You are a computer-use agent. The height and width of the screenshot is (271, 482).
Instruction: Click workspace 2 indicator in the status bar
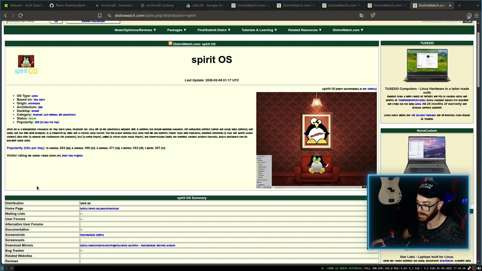(x=2, y=268)
